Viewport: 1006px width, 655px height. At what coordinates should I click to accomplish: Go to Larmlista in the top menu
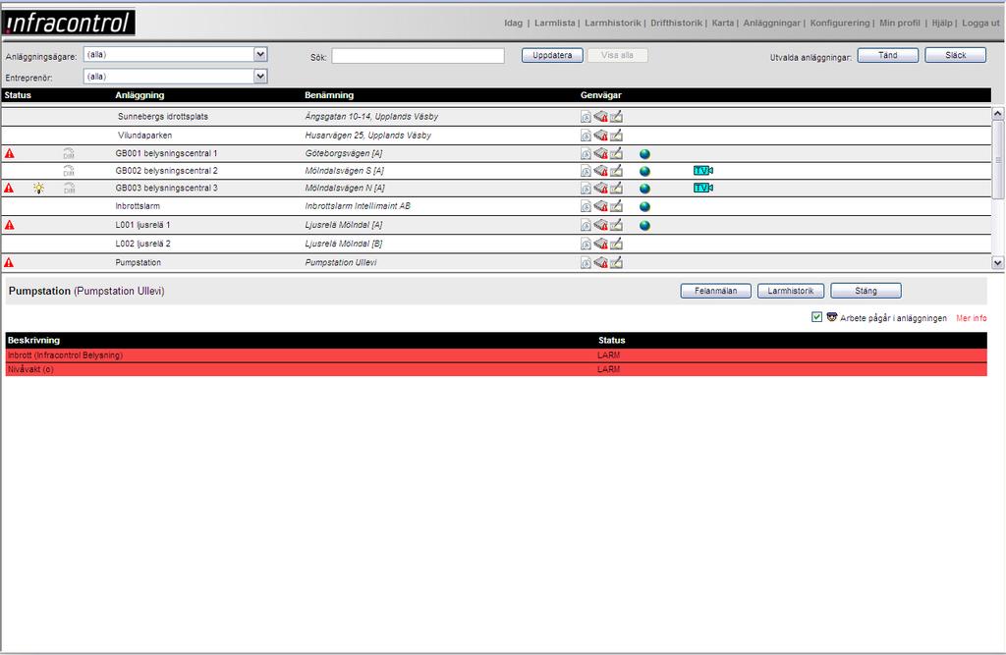(x=554, y=24)
